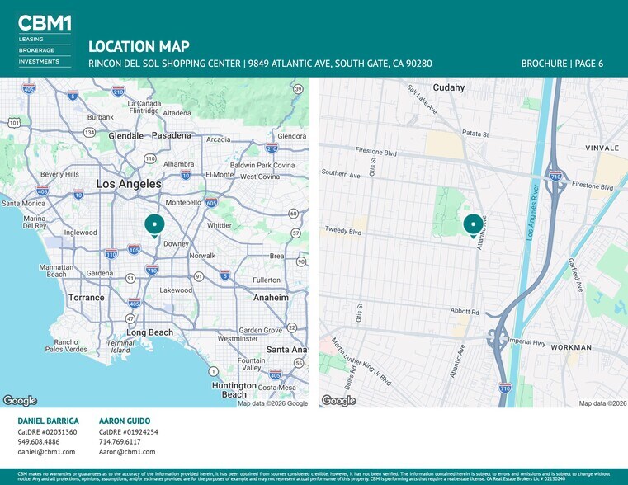The height and width of the screenshot is (485, 628).
Task: Click the US 101 highway shield
Action: [14, 122]
